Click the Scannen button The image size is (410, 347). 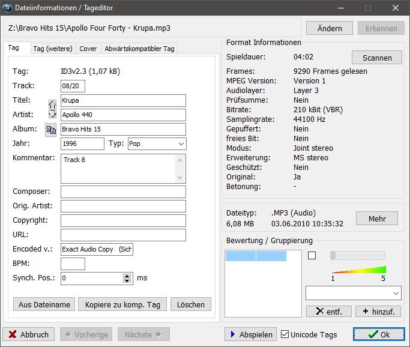[376, 58]
